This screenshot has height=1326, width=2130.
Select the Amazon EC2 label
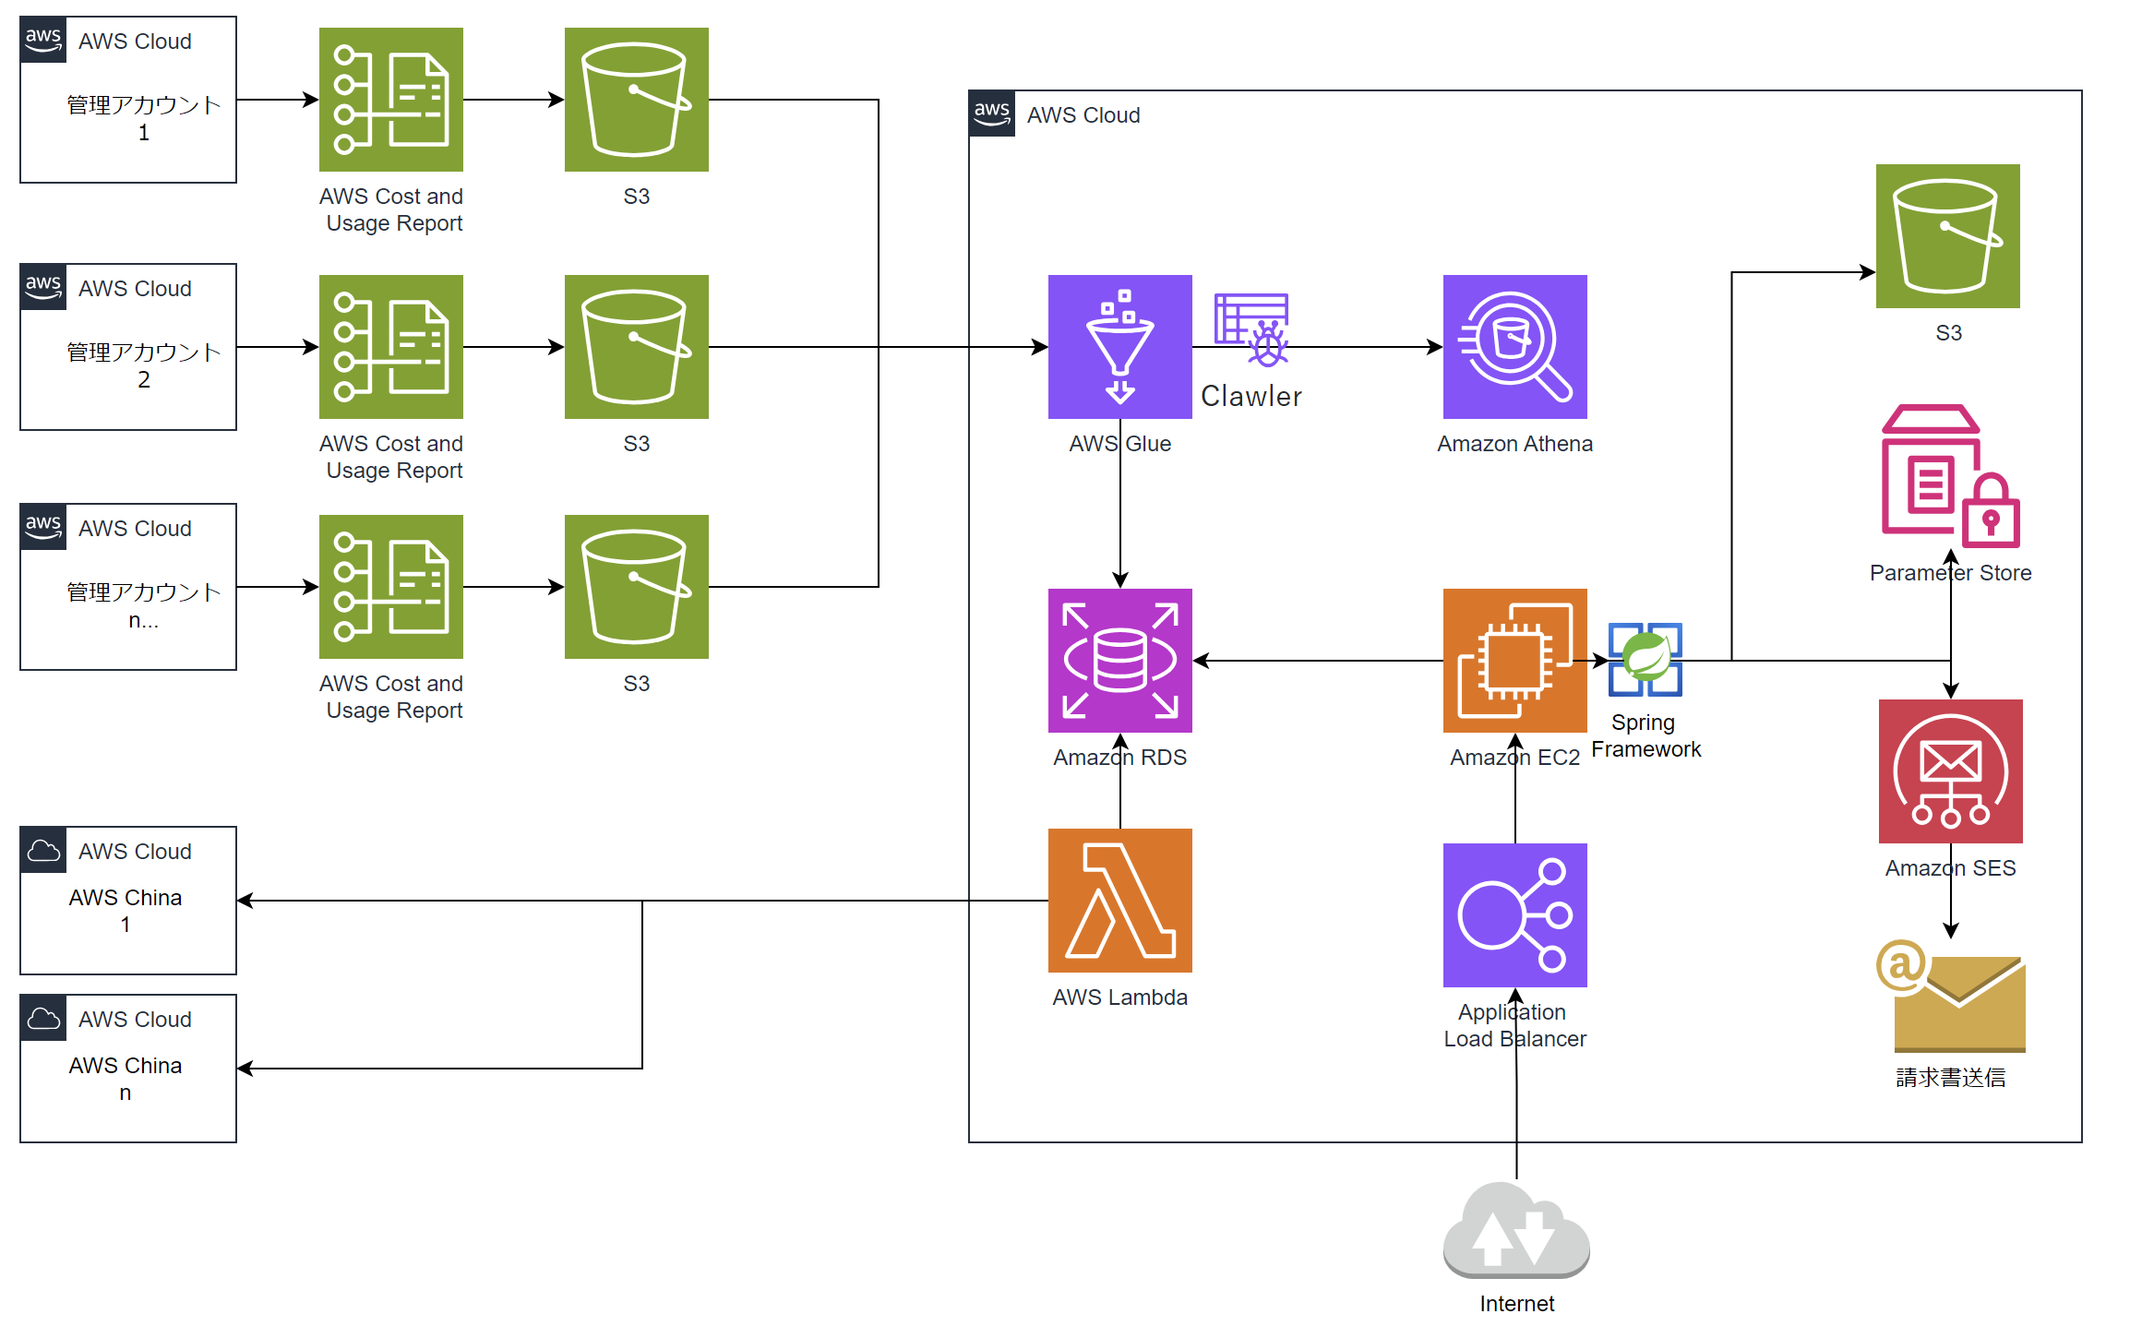1514,758
